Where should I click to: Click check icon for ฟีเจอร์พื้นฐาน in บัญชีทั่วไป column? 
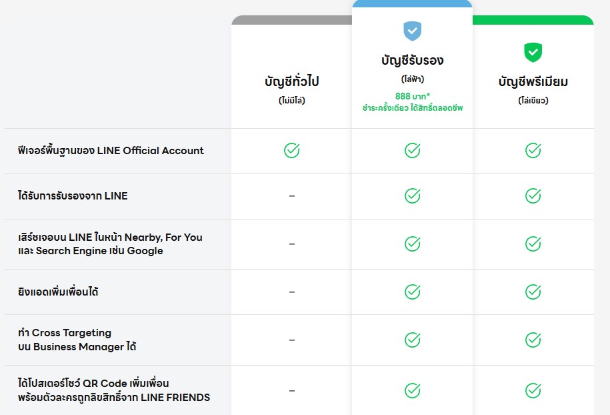click(292, 150)
